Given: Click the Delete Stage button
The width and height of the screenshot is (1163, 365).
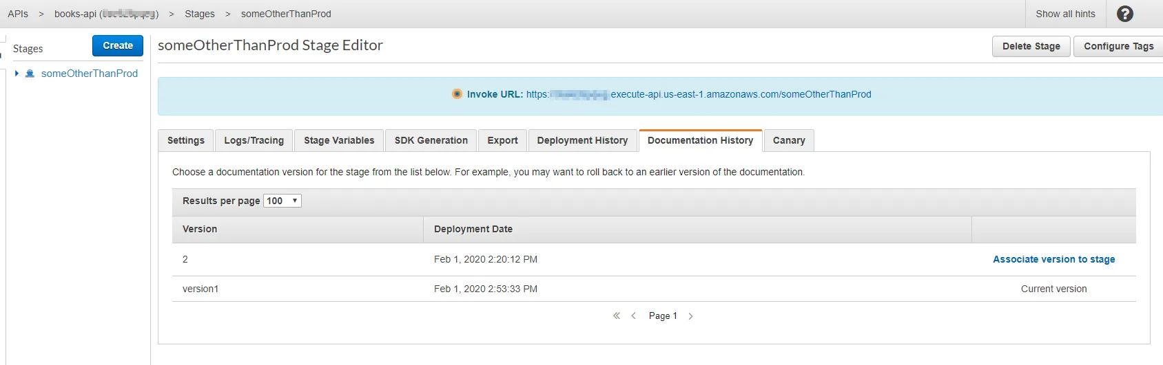Looking at the screenshot, I should [1031, 46].
